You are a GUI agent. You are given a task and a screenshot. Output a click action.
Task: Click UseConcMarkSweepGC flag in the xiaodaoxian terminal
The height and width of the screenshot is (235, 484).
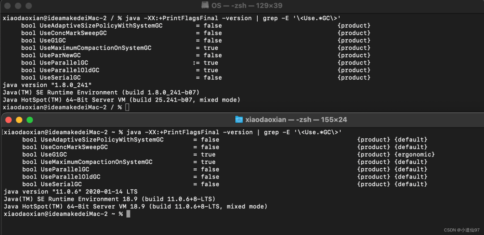pyautogui.click(x=74, y=147)
